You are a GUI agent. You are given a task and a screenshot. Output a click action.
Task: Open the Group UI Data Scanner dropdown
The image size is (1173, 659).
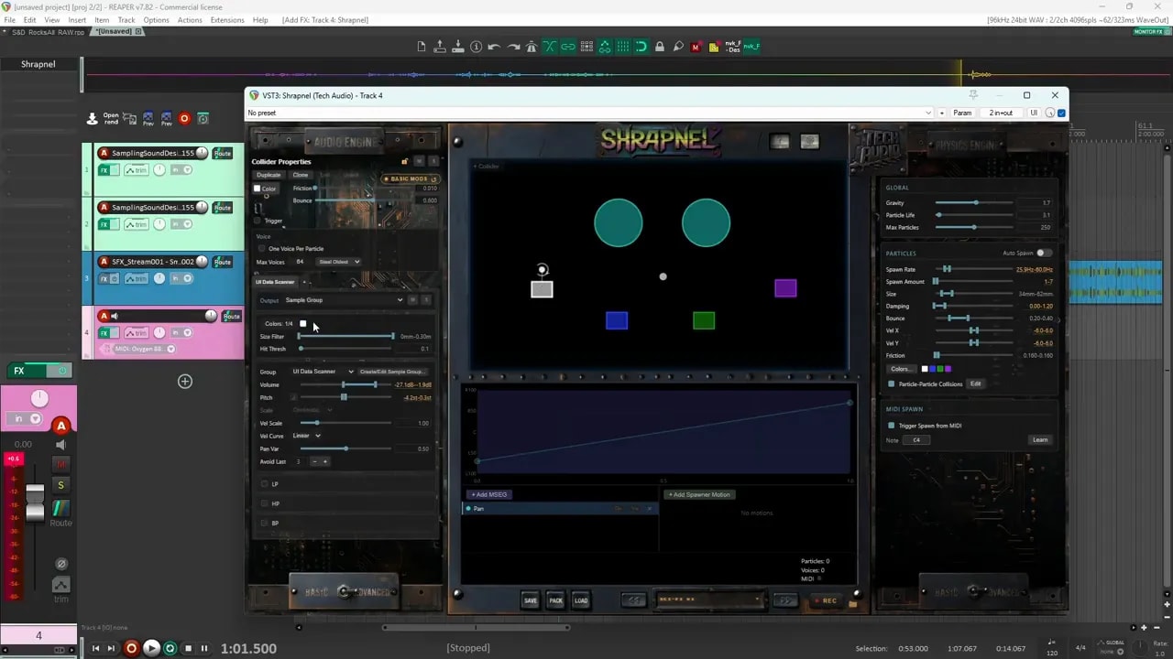[x=323, y=372]
